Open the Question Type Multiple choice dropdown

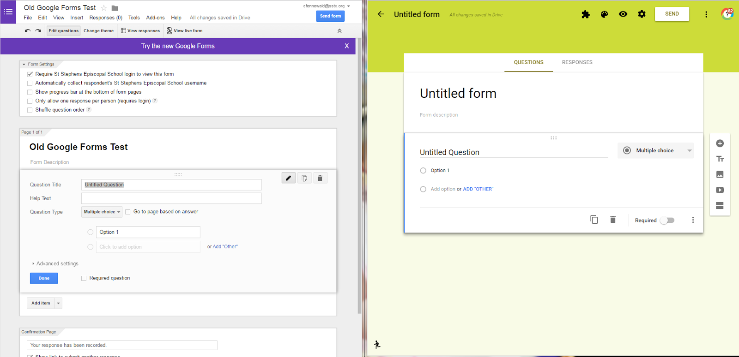(x=102, y=212)
